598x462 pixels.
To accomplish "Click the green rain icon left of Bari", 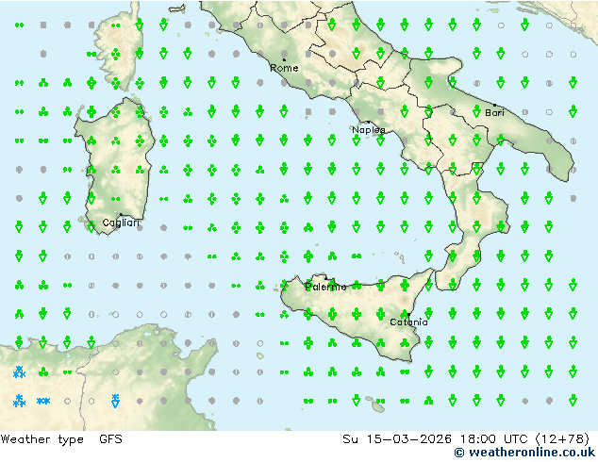I will pos(476,111).
